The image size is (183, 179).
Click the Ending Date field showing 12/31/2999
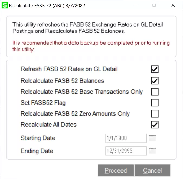click(126, 151)
